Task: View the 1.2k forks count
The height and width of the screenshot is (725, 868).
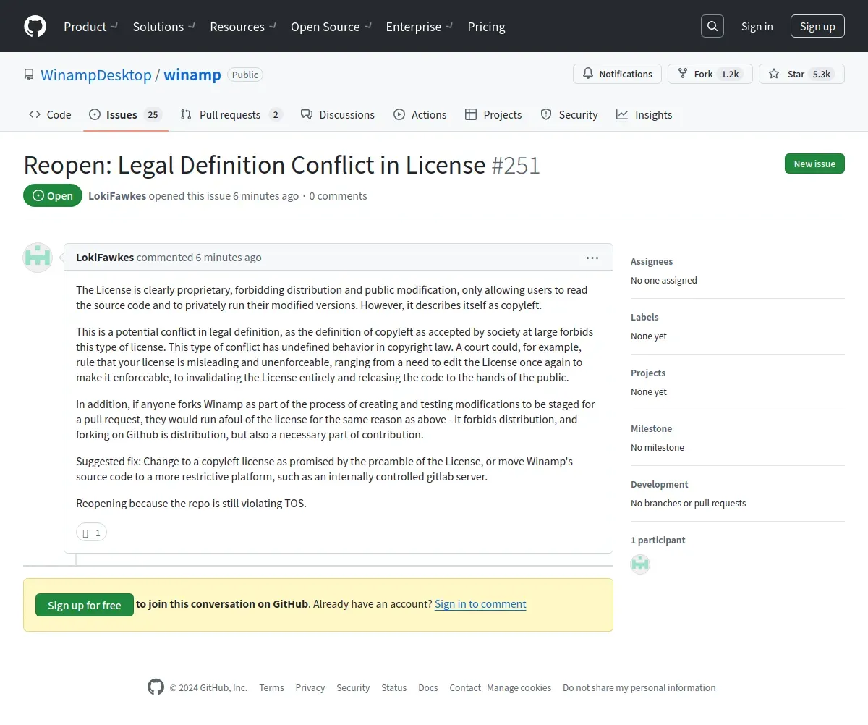Action: point(730,74)
